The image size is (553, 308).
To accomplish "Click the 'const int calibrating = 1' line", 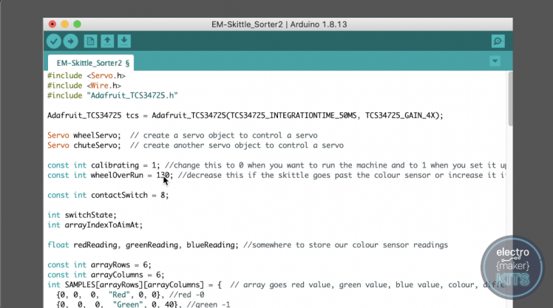I will click(276, 165).
